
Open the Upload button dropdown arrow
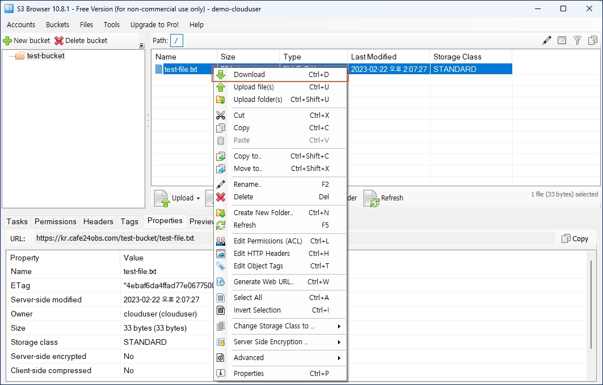(x=198, y=198)
